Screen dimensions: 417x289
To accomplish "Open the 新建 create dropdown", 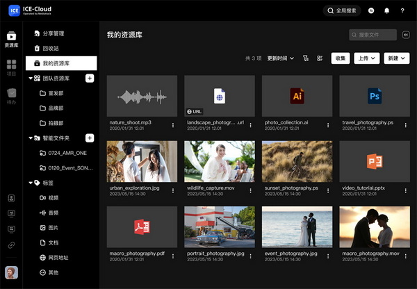I will [x=396, y=58].
